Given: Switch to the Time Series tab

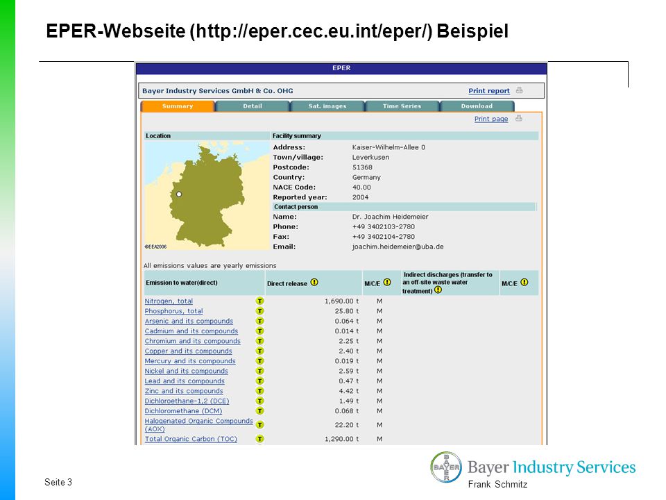Looking at the screenshot, I should [x=402, y=106].
